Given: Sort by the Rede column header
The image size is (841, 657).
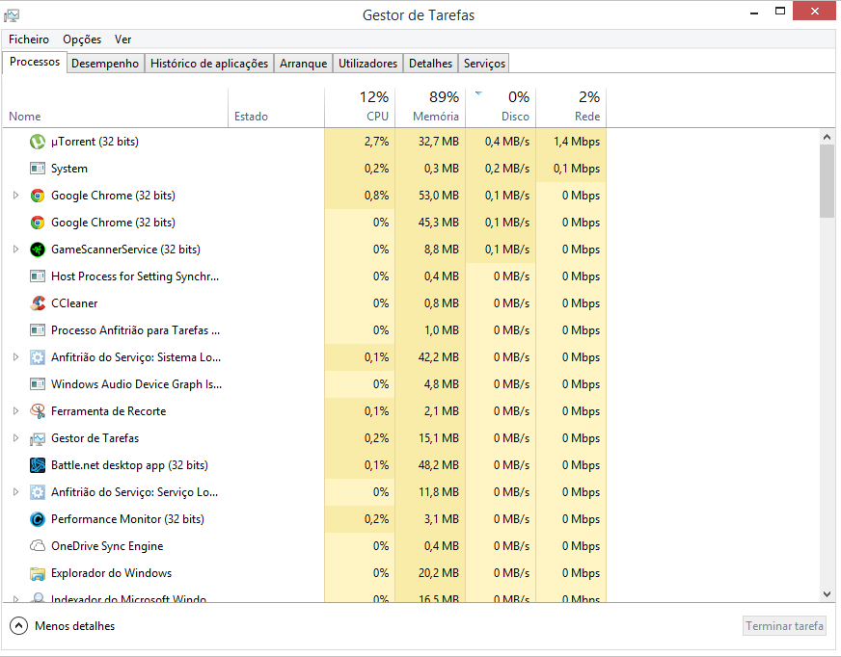Looking at the screenshot, I should (x=571, y=107).
